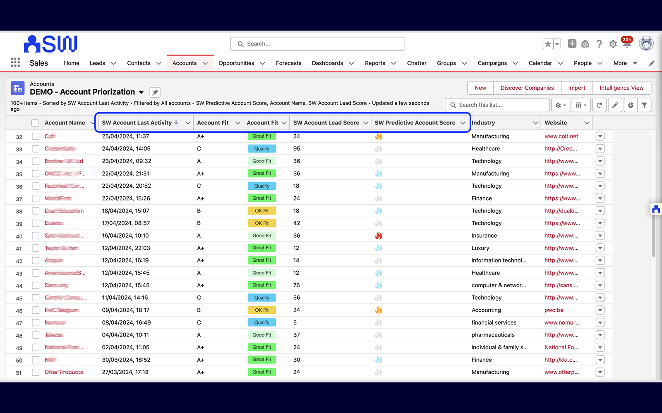Screen dimensions: 662x413
Task: Tick the checkbox for row 35
Action: (x=36, y=174)
